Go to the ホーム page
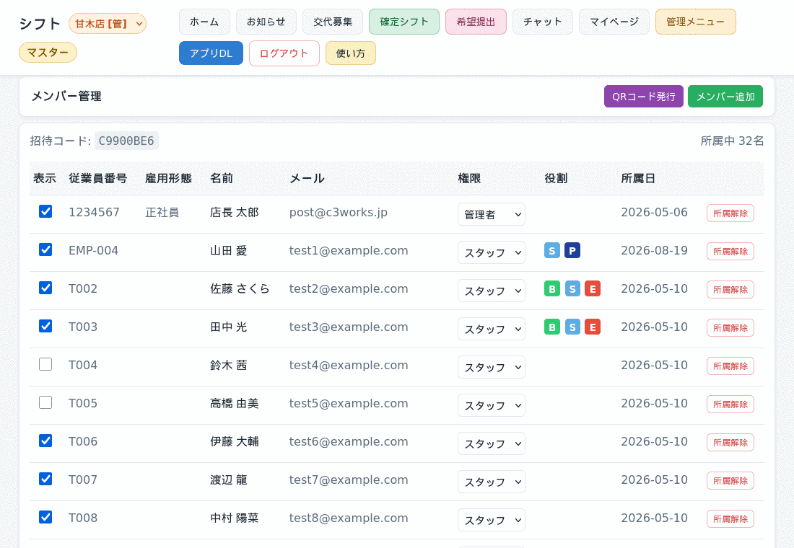The height and width of the screenshot is (548, 794). (204, 22)
